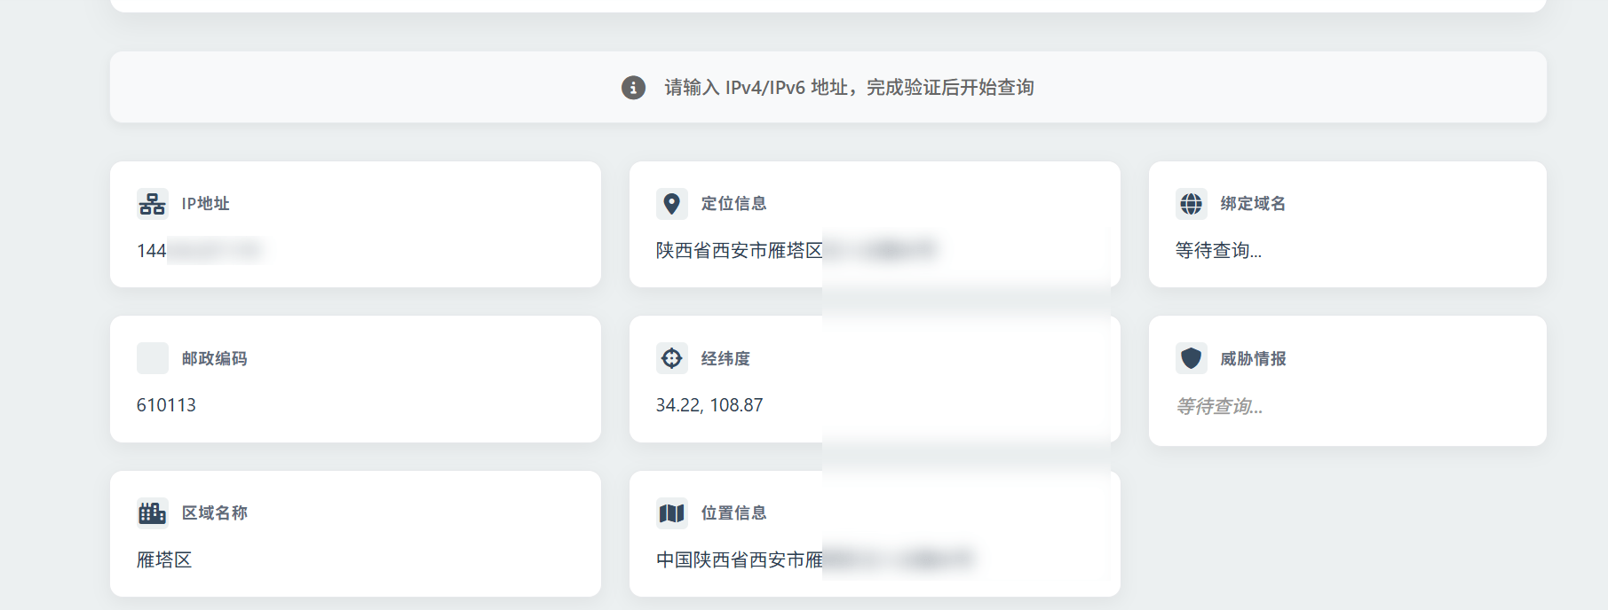Click the building icon beside 区域名称

click(x=153, y=512)
